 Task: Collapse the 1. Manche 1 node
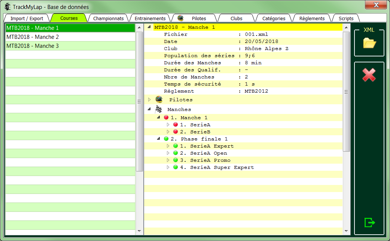(x=158, y=117)
